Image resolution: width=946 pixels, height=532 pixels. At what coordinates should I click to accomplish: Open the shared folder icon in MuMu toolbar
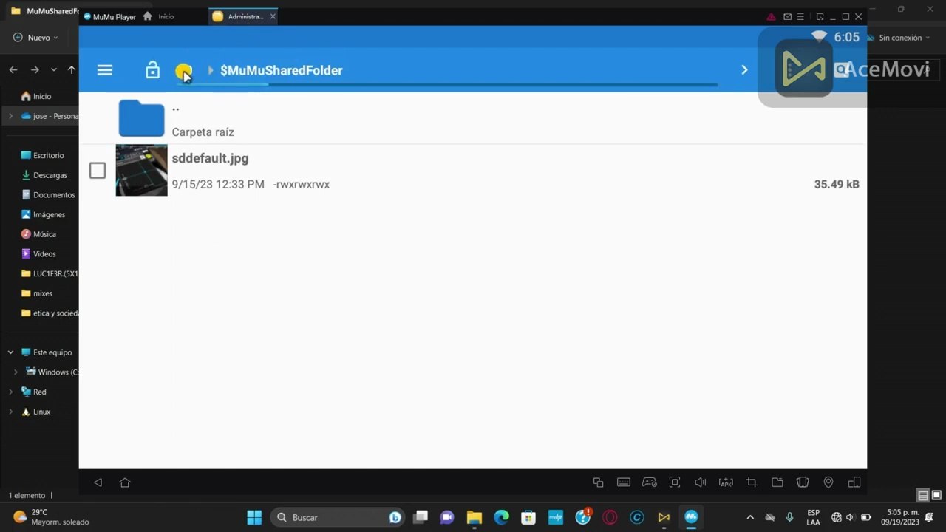coord(777,482)
